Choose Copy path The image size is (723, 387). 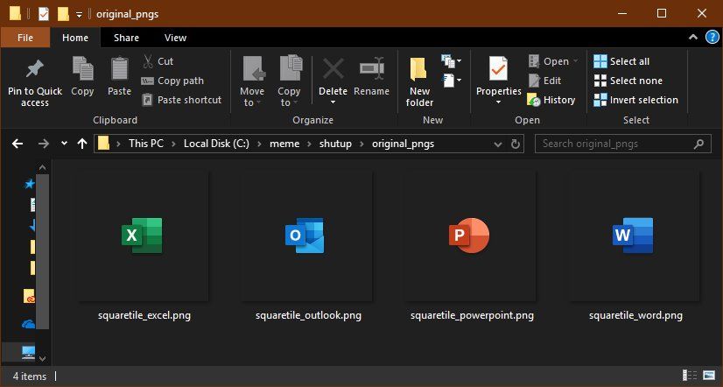pyautogui.click(x=172, y=81)
